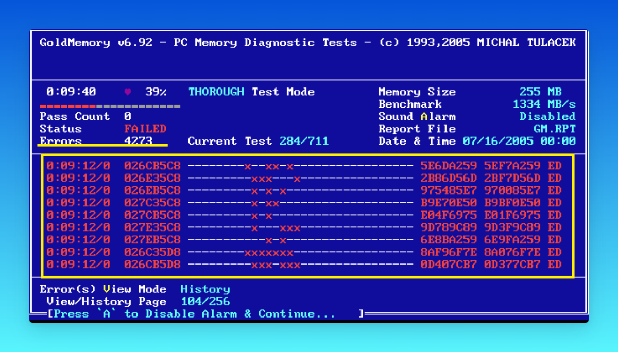
Task: Click actual value 5EF7A259
Action: click(x=512, y=166)
